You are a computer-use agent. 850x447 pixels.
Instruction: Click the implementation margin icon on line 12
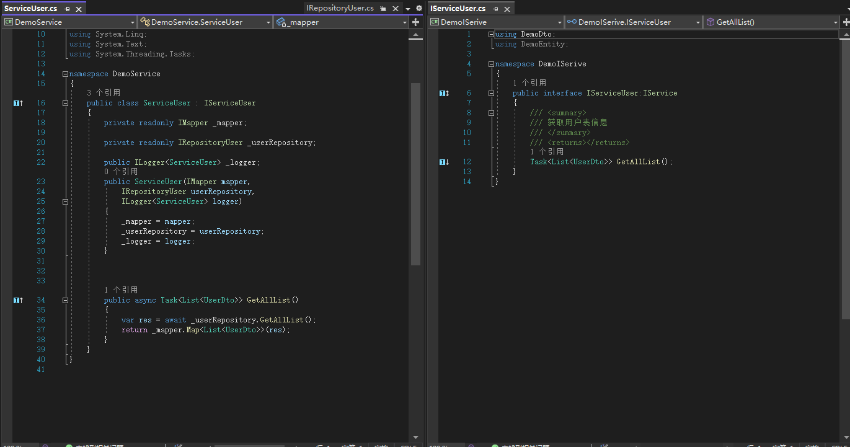444,162
